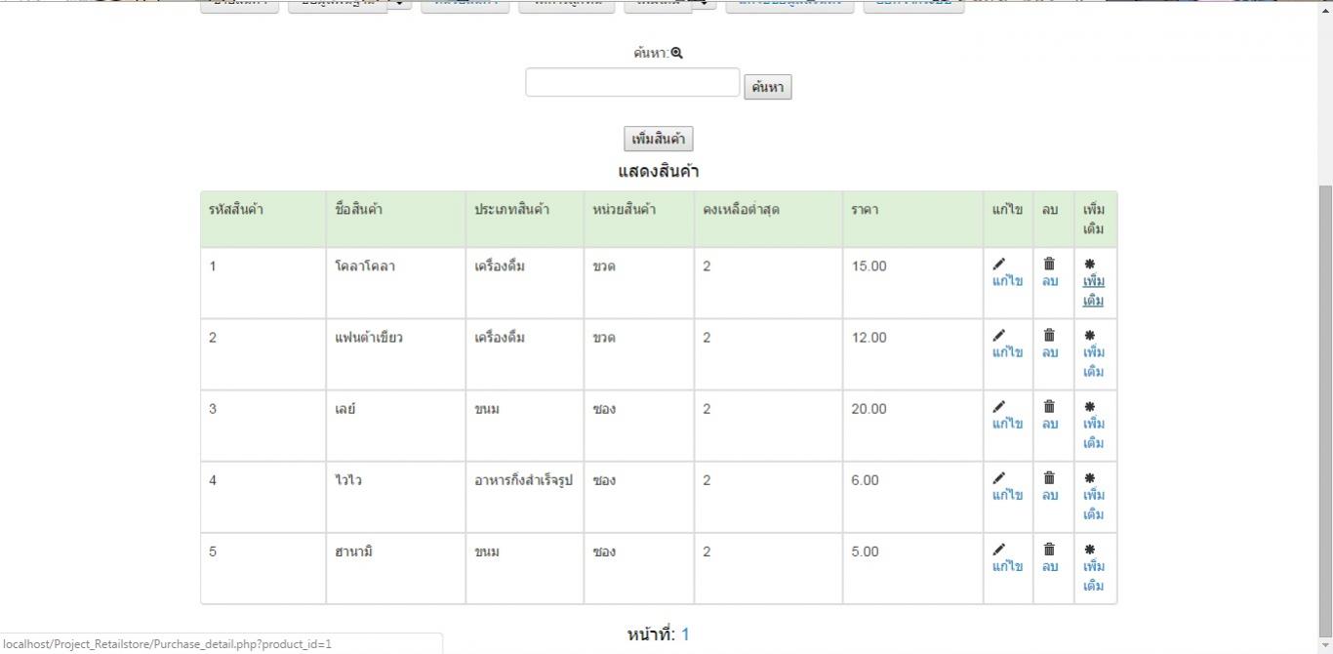The image size is (1333, 654).
Task: Click the trash delete icon for ฮานามิ
Action: 1048,548
